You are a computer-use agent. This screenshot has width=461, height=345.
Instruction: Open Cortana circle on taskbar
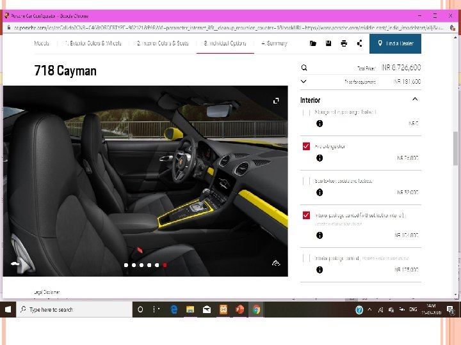(140, 309)
